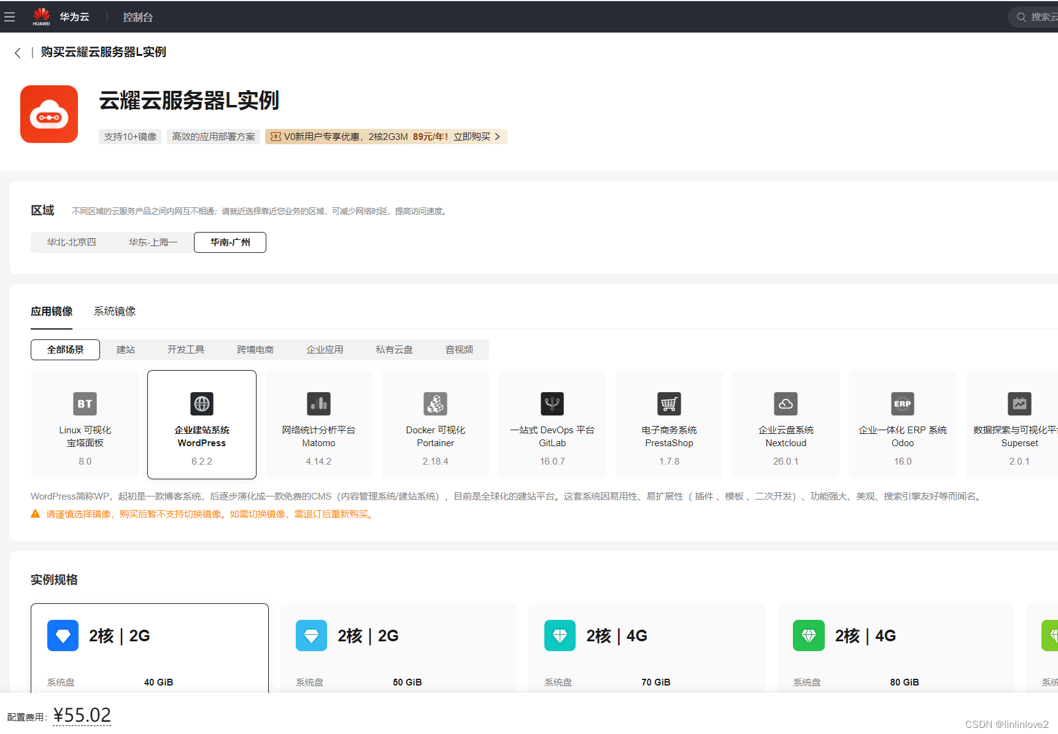Click the 高效的应用部署方案 tag

214,137
